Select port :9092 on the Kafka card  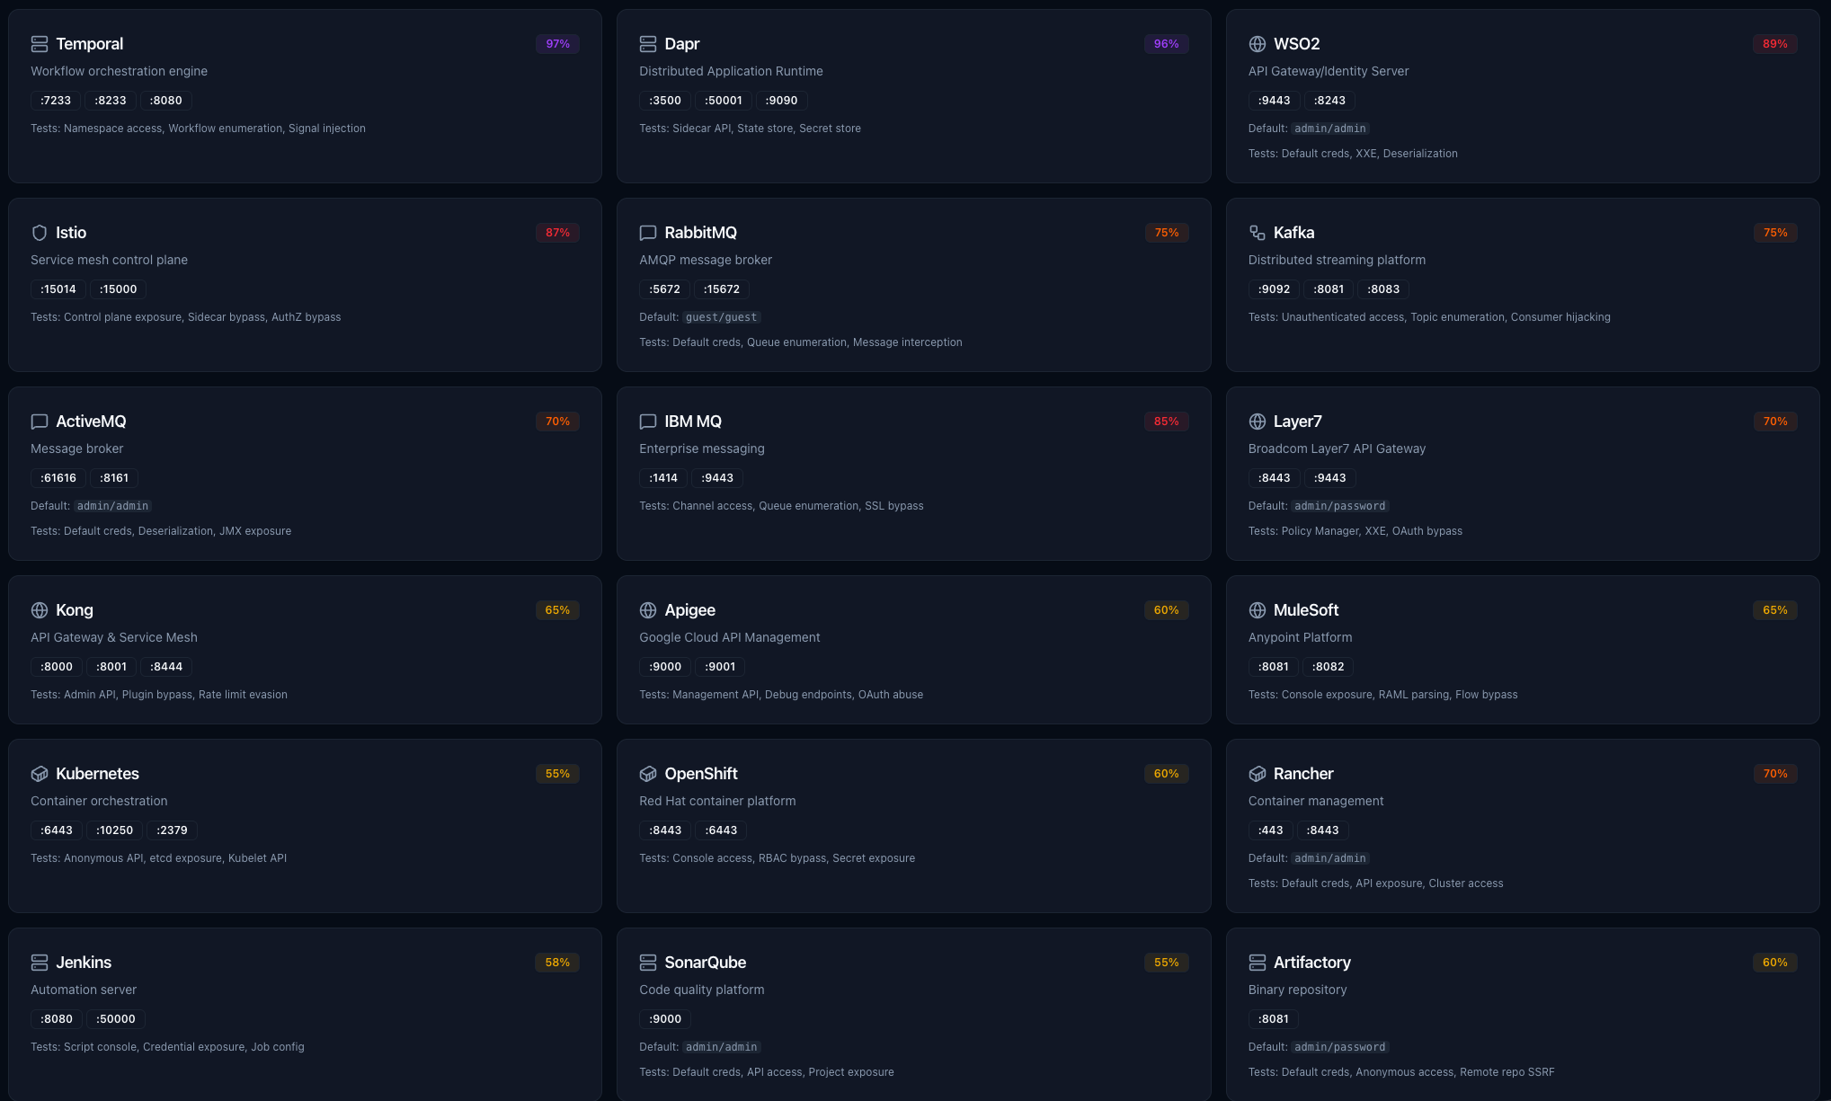click(1273, 289)
